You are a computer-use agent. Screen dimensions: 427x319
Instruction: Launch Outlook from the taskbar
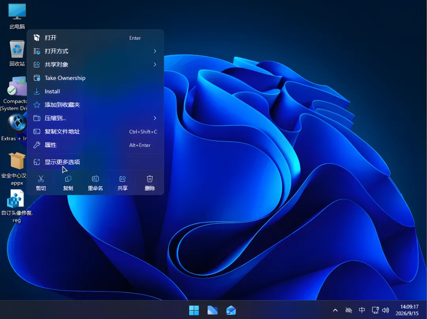(231, 310)
